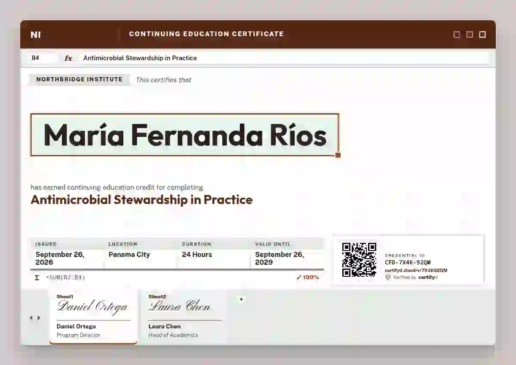Screen dimensions: 516x365
Task: Click the previous sheet arrow
Action: coord(31,318)
